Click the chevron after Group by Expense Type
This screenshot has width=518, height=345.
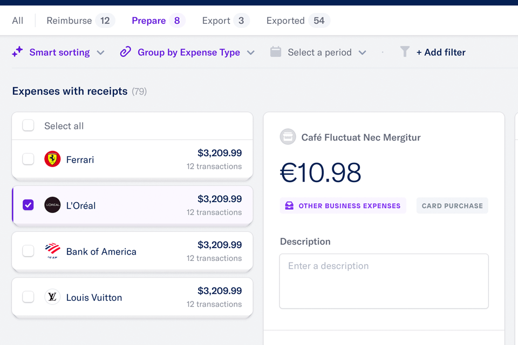point(251,53)
